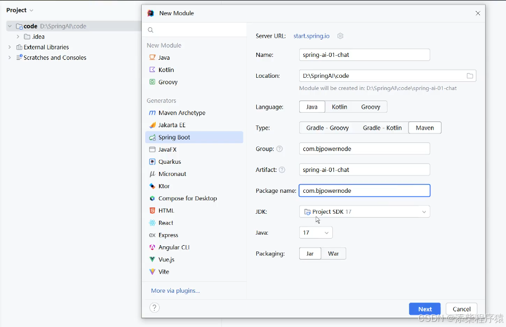Set Type to Maven
This screenshot has width=506, height=327.
425,128
